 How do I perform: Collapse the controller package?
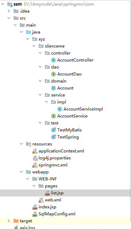click(x=40, y=53)
